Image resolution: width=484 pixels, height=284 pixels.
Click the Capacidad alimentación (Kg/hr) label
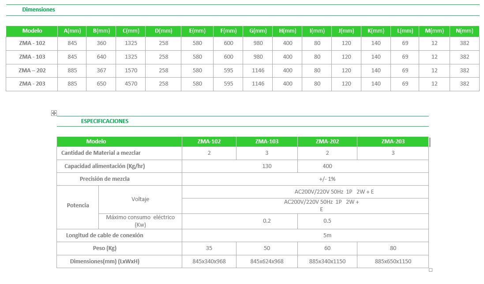[105, 166]
